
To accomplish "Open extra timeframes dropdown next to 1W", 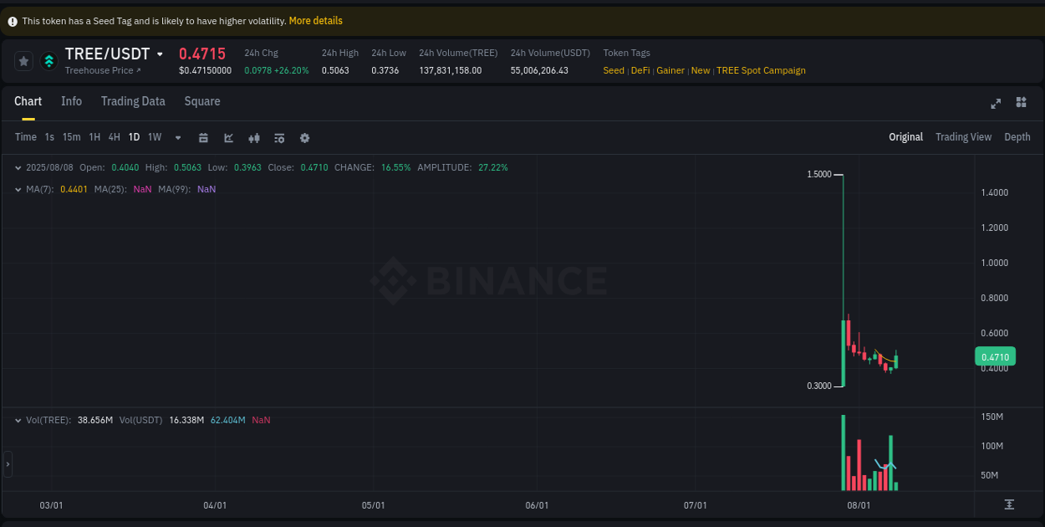I will 177,137.
